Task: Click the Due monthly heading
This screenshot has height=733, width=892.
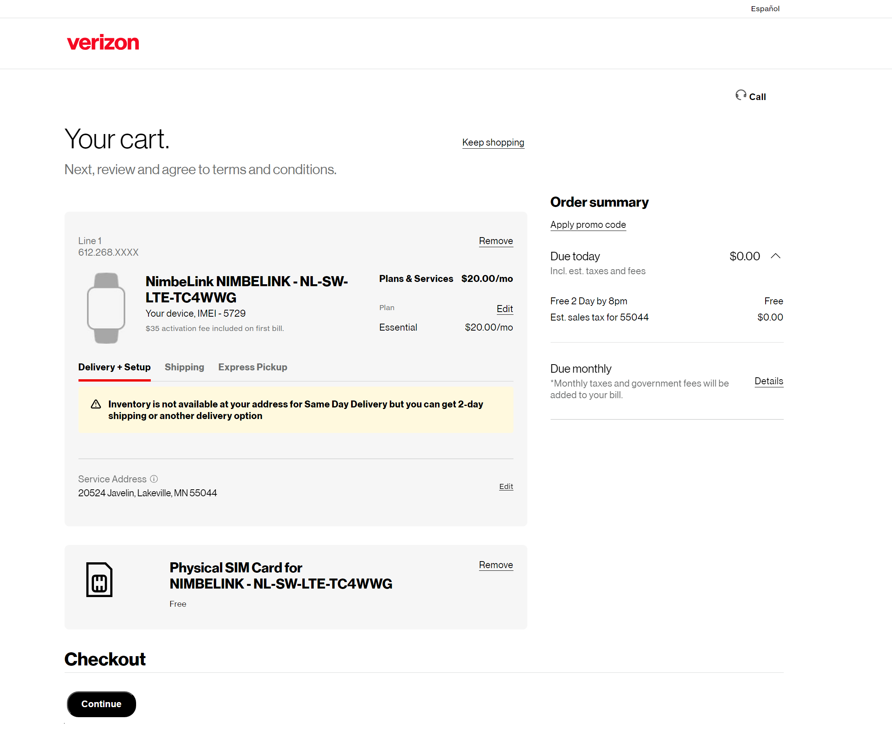Action: 581,368
